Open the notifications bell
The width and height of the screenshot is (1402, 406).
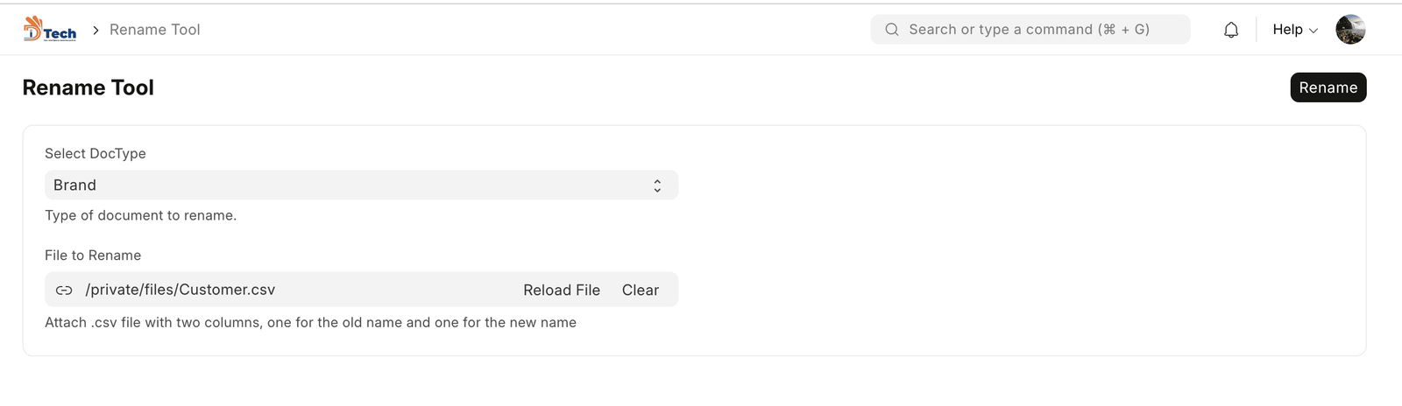(x=1231, y=30)
